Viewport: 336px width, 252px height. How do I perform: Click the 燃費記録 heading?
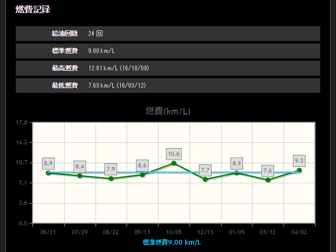coord(33,9)
